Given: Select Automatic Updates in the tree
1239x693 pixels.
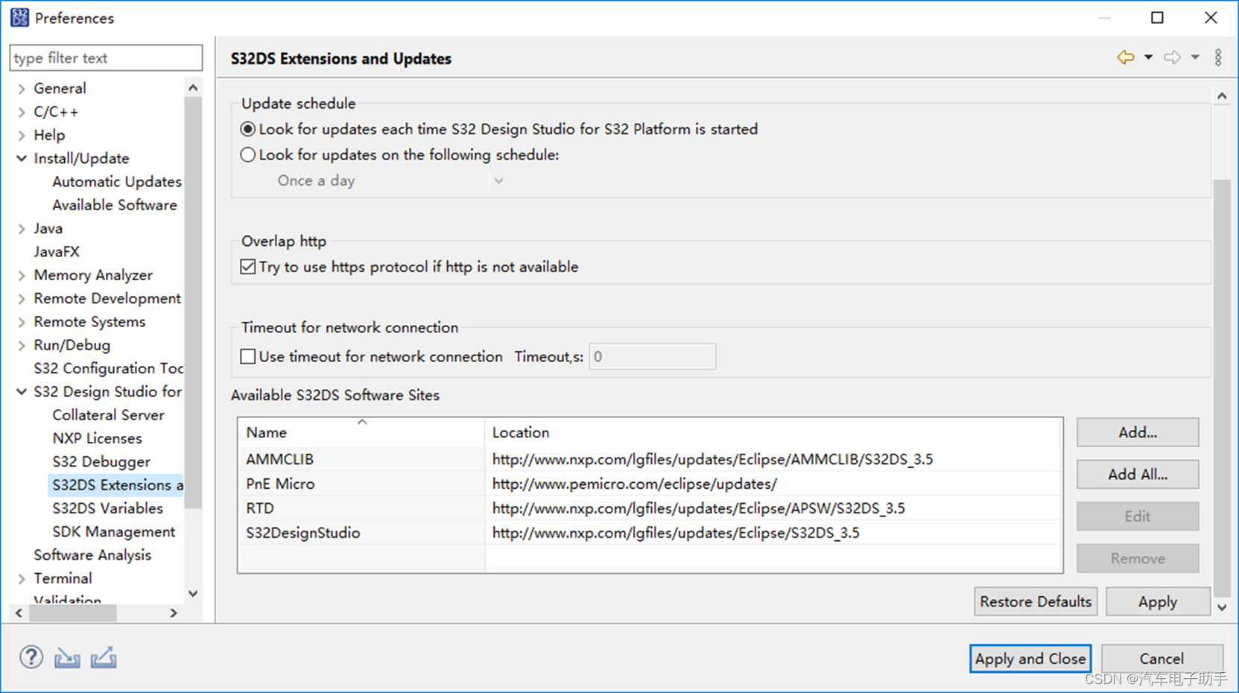Looking at the screenshot, I should pyautogui.click(x=117, y=182).
